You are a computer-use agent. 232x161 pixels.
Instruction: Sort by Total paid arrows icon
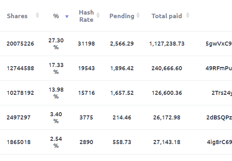point(188,15)
